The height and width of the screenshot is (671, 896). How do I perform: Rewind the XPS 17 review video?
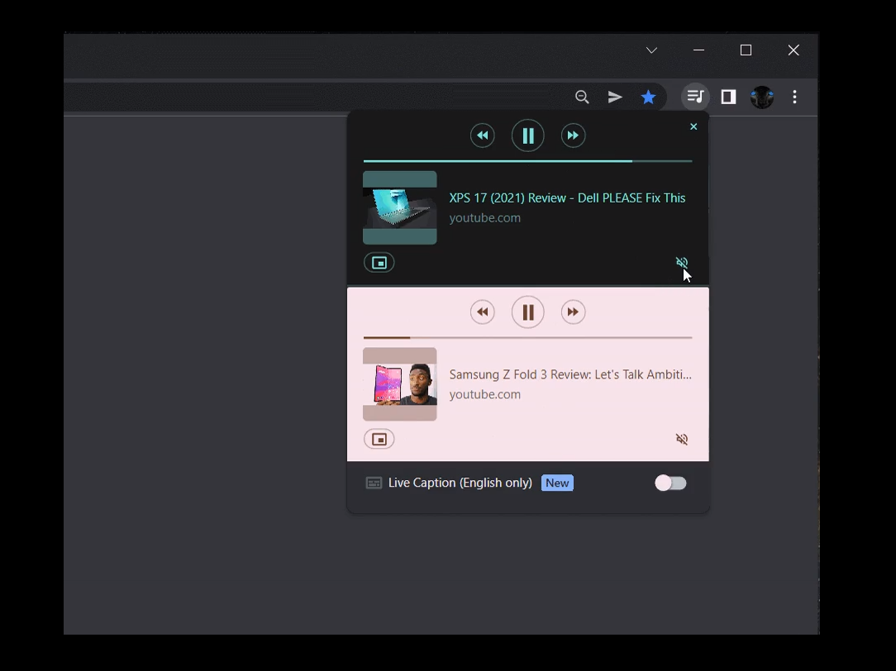[x=482, y=136]
